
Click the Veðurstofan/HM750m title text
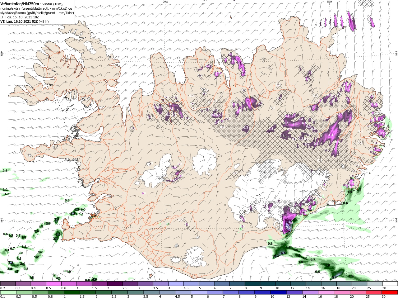point(20,4)
